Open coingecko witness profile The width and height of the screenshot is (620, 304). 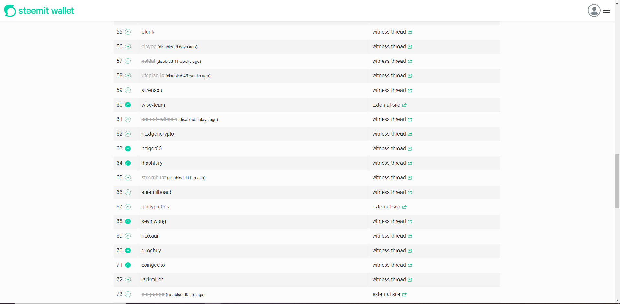pos(153,265)
